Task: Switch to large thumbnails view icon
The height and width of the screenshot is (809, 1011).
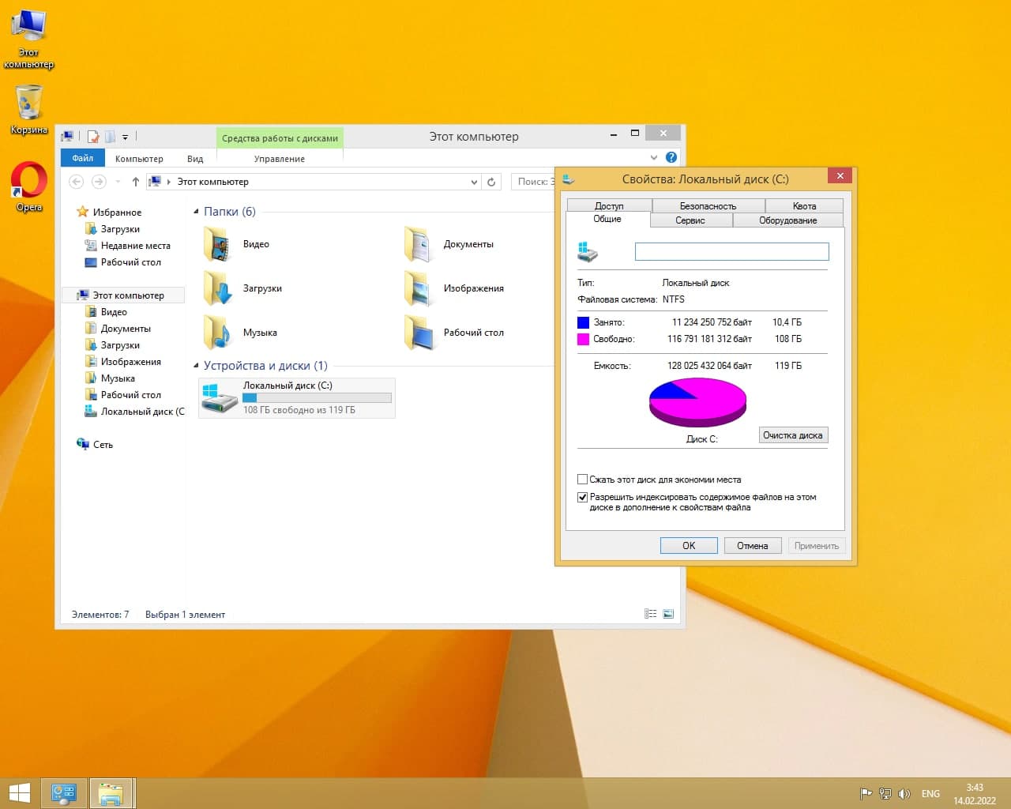Action: pyautogui.click(x=668, y=614)
